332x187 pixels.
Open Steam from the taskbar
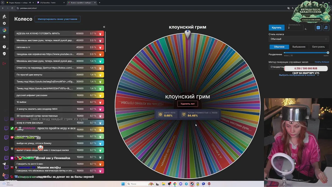pyautogui.click(x=192, y=184)
